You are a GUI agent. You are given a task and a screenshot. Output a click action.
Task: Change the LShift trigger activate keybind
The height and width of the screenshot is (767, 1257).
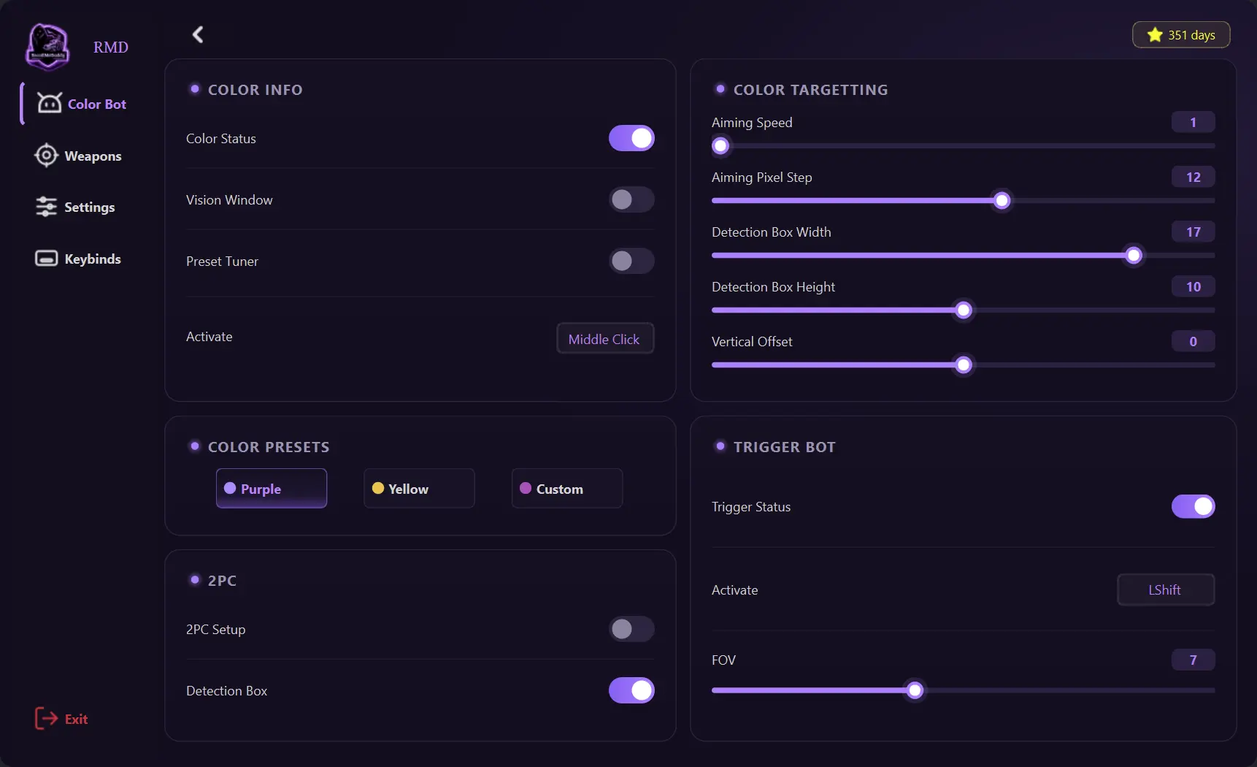point(1166,589)
